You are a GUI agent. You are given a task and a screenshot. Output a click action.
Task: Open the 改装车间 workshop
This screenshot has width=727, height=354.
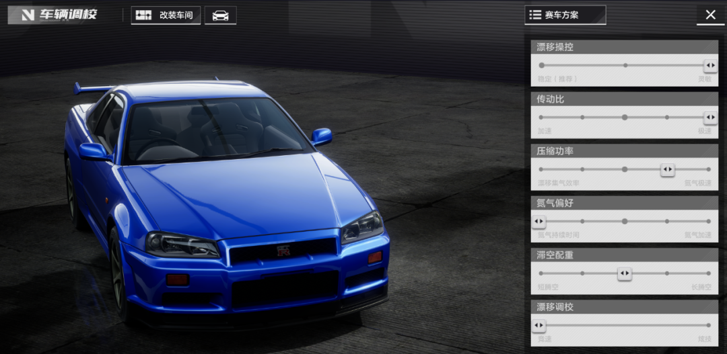166,15
